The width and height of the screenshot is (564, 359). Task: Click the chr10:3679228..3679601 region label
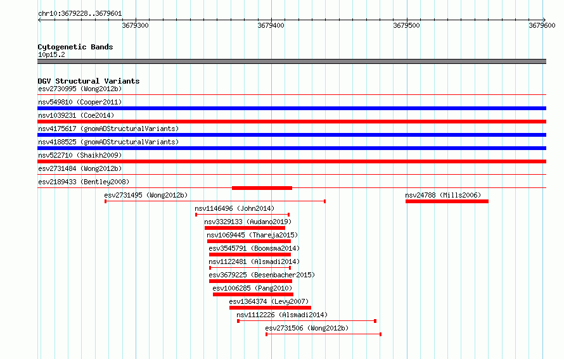pyautogui.click(x=80, y=13)
